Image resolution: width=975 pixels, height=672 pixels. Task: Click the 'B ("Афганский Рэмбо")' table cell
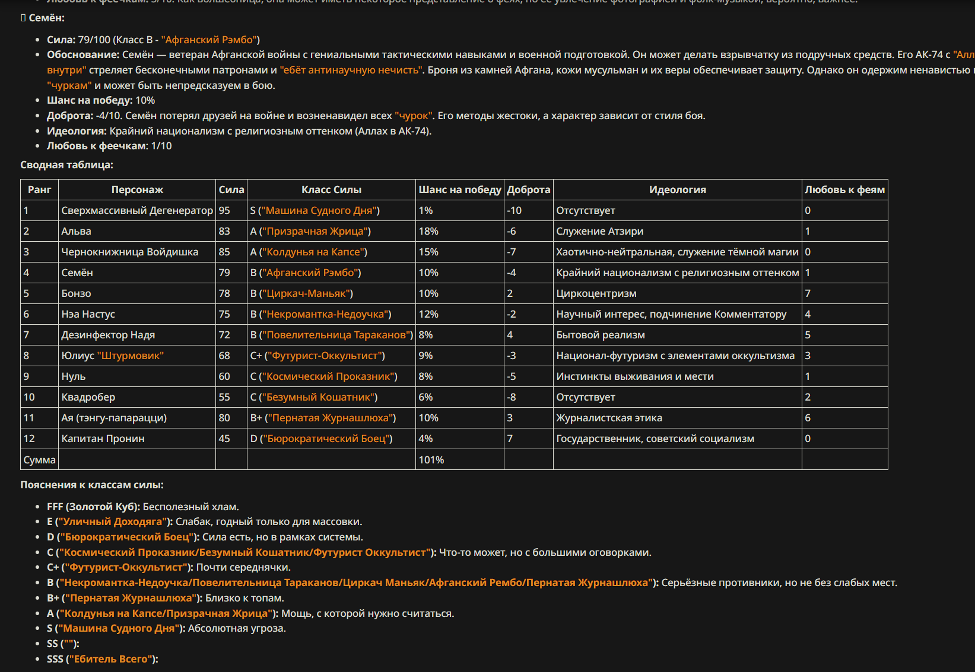[x=331, y=273]
